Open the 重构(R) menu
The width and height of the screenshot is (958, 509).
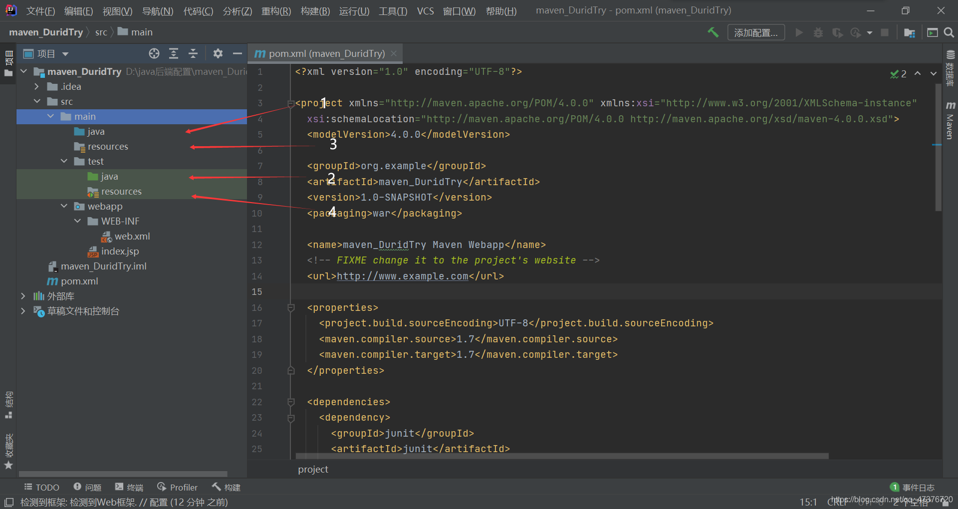click(276, 11)
